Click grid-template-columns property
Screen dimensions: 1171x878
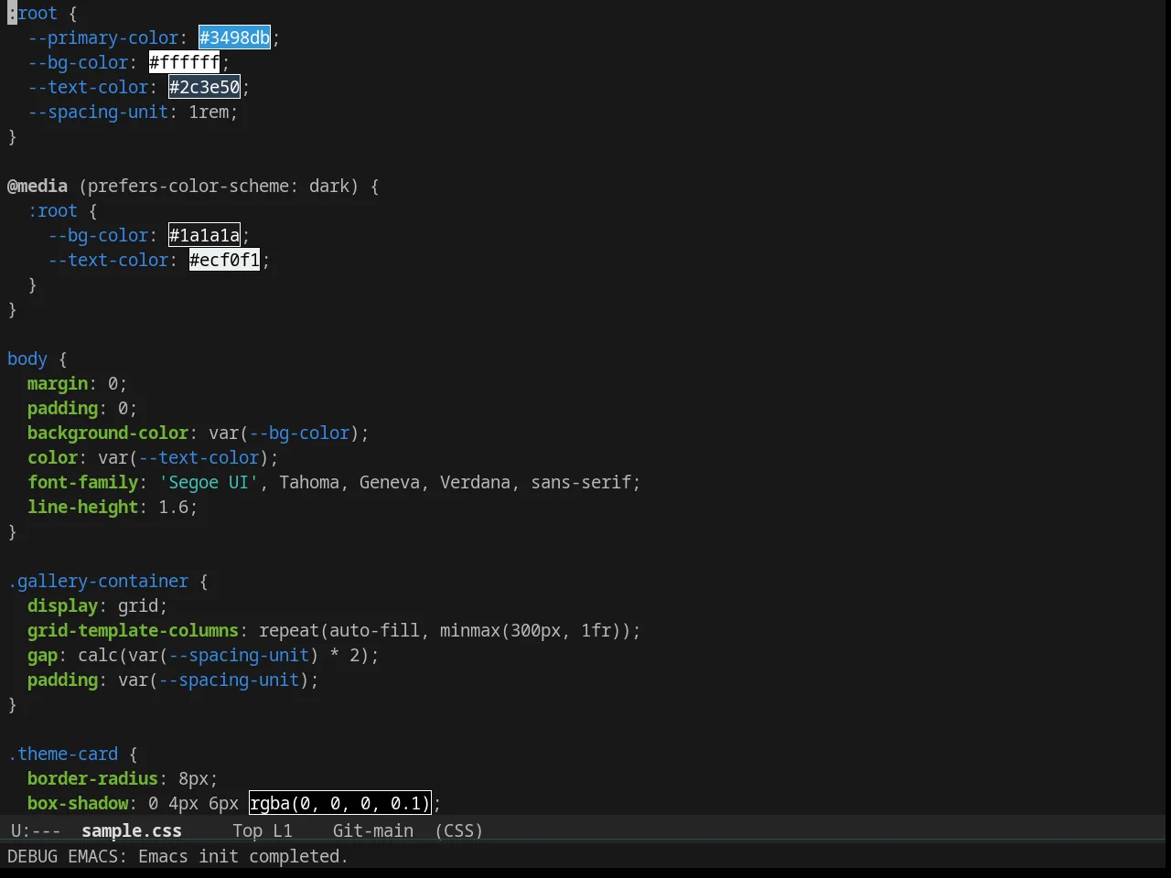(134, 630)
